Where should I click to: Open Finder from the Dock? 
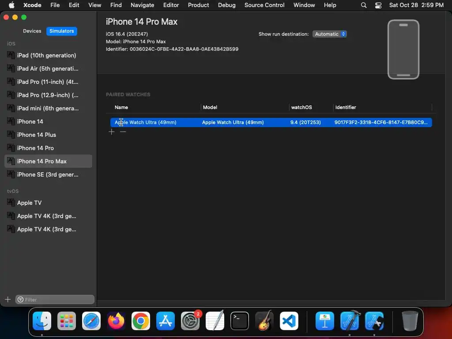click(42, 321)
